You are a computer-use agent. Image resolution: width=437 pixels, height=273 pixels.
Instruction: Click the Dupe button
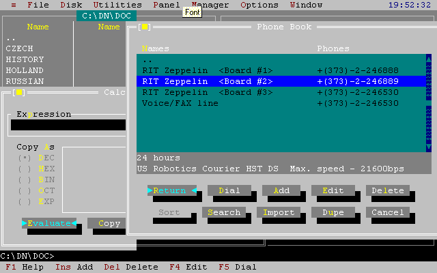[x=333, y=212]
